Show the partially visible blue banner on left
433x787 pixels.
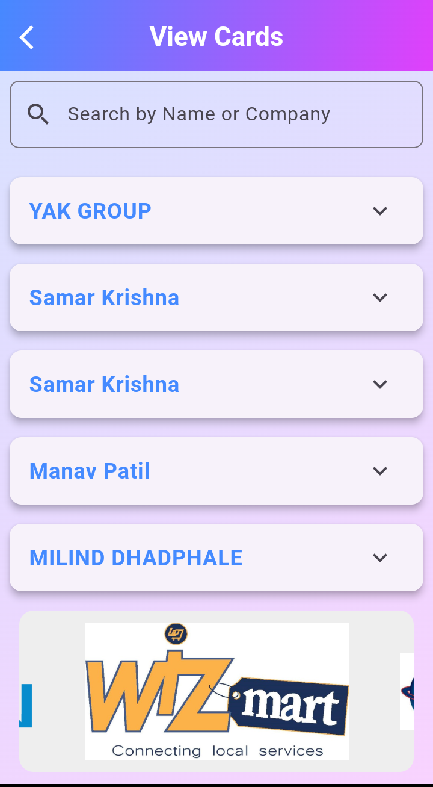tap(26, 705)
